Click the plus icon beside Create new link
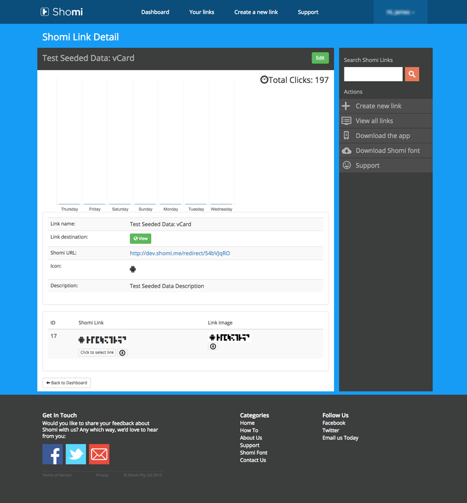This screenshot has height=503, width=467. click(x=346, y=106)
